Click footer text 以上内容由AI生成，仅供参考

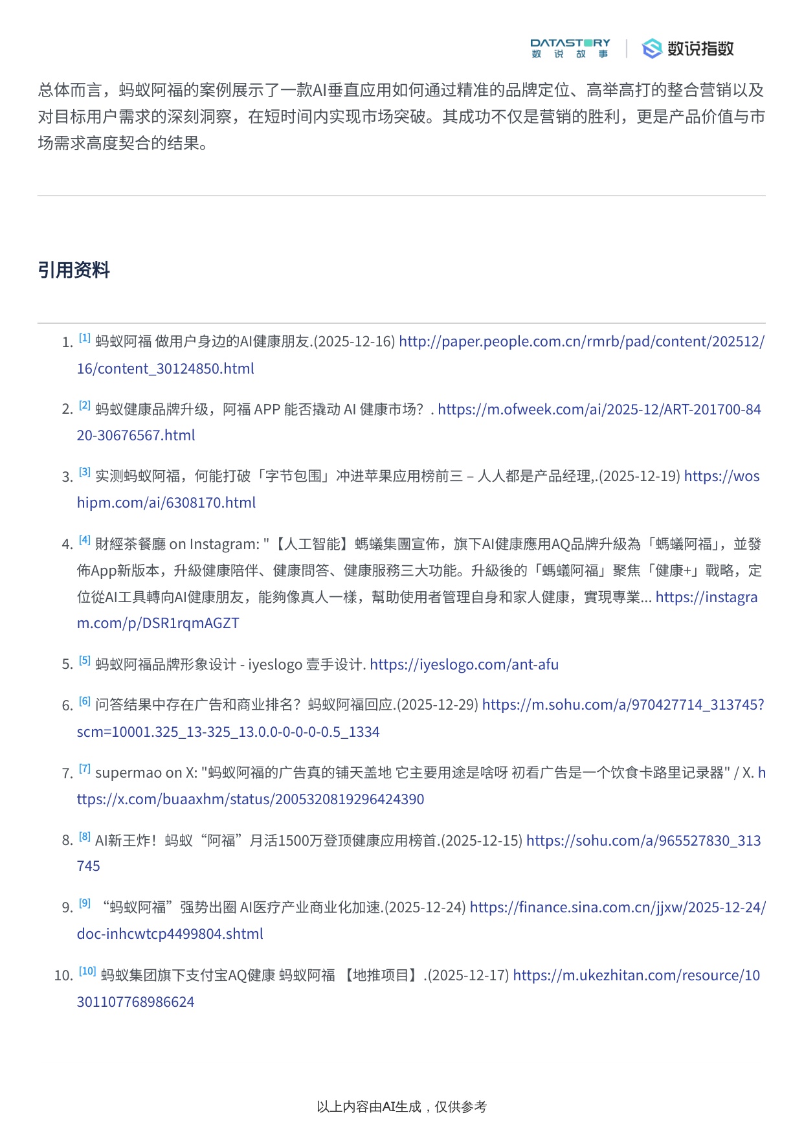401,1107
